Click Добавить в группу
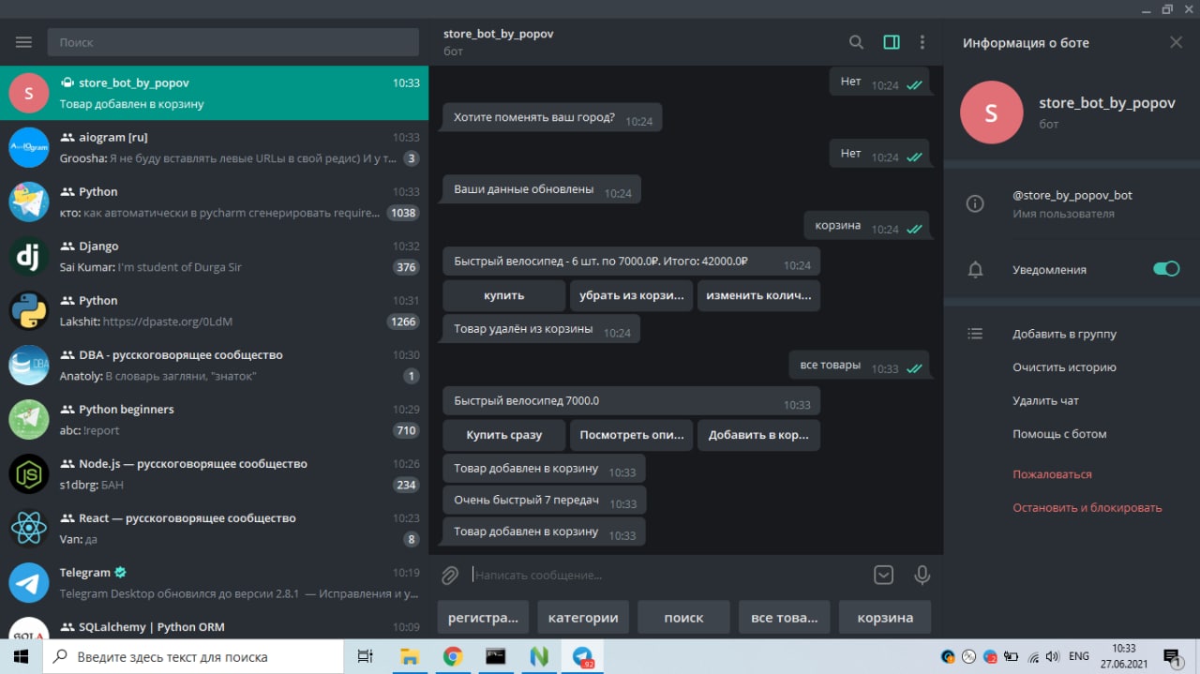The width and height of the screenshot is (1200, 674). [x=1064, y=334]
